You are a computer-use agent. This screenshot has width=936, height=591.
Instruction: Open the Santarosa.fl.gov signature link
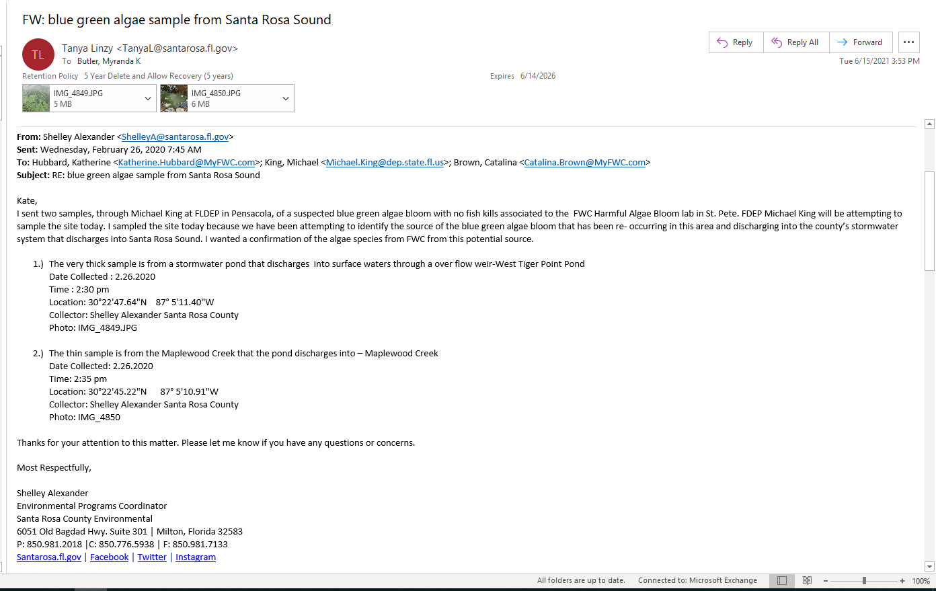49,557
